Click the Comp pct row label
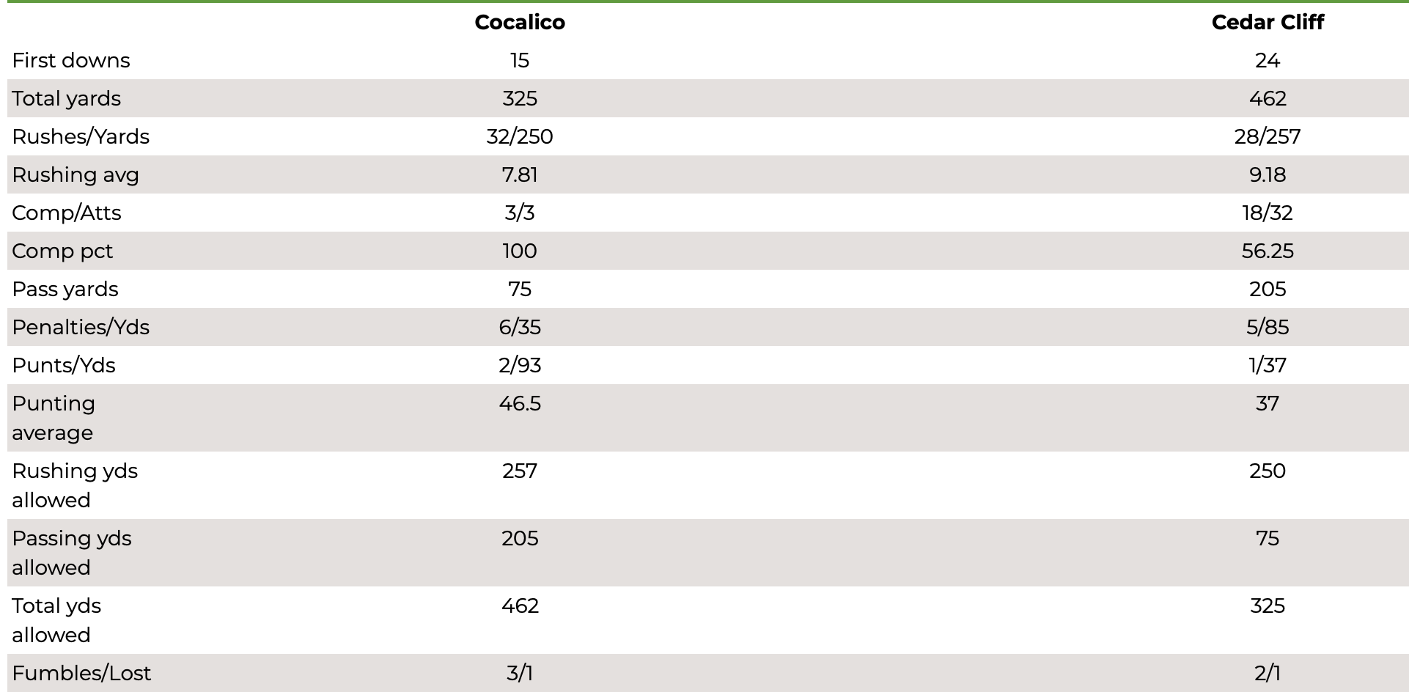Screen dimensions: 1409x692 (x=62, y=251)
